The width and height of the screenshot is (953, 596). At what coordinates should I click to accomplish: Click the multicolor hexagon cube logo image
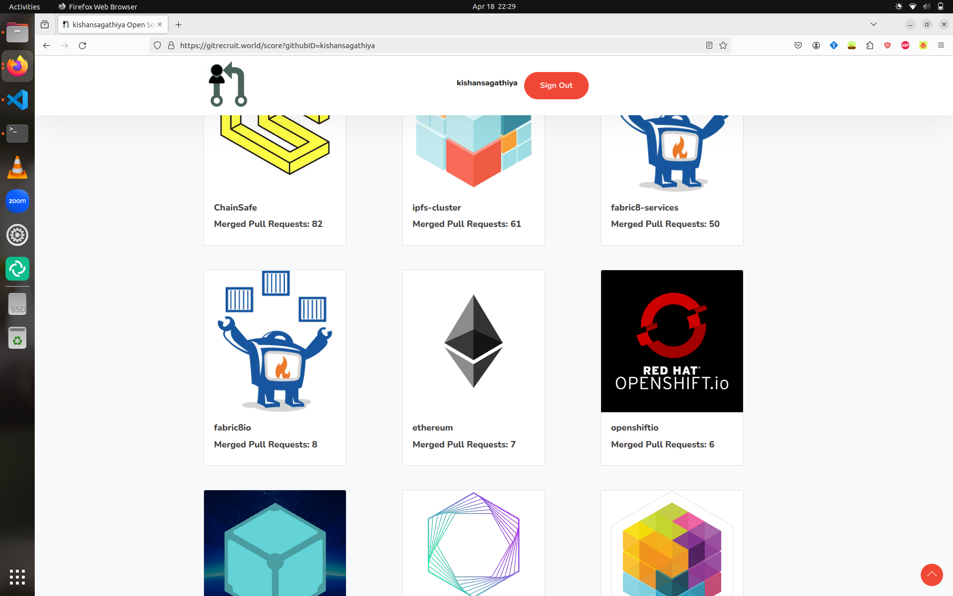[672, 543]
